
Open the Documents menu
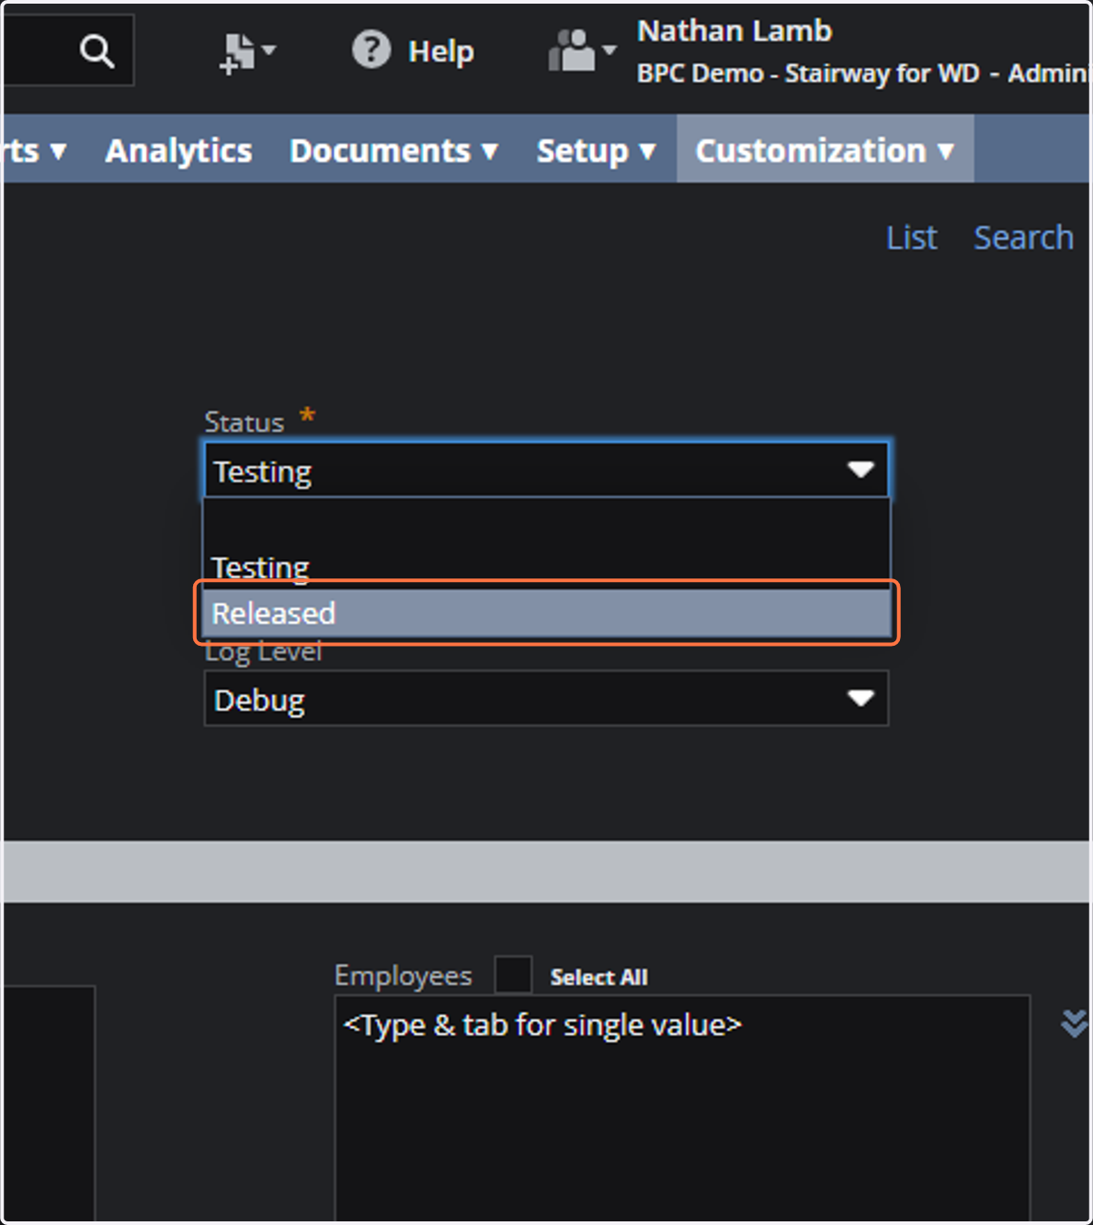point(393,150)
